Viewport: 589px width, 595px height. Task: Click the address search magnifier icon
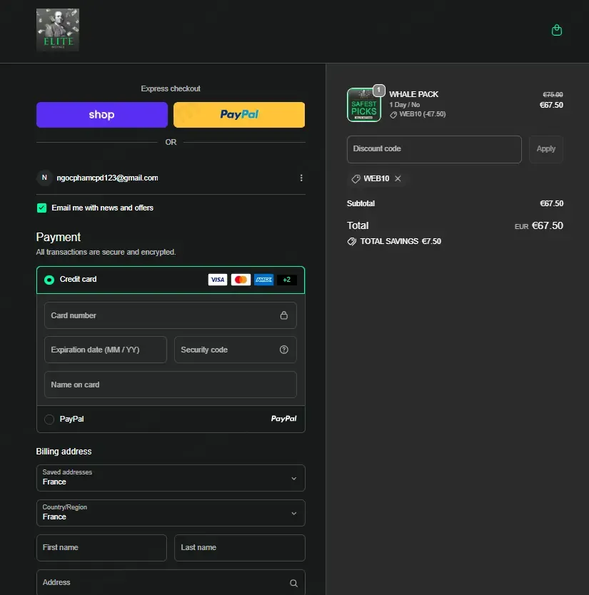293,583
